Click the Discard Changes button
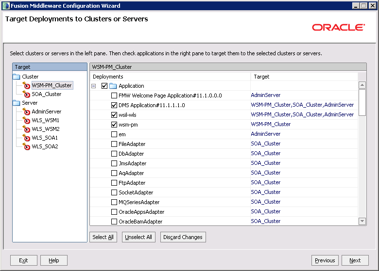Viewport: 379px width, 271px height. pyautogui.click(x=183, y=237)
